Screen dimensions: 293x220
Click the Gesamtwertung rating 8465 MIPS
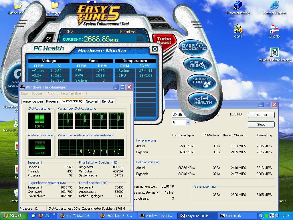click(x=264, y=195)
